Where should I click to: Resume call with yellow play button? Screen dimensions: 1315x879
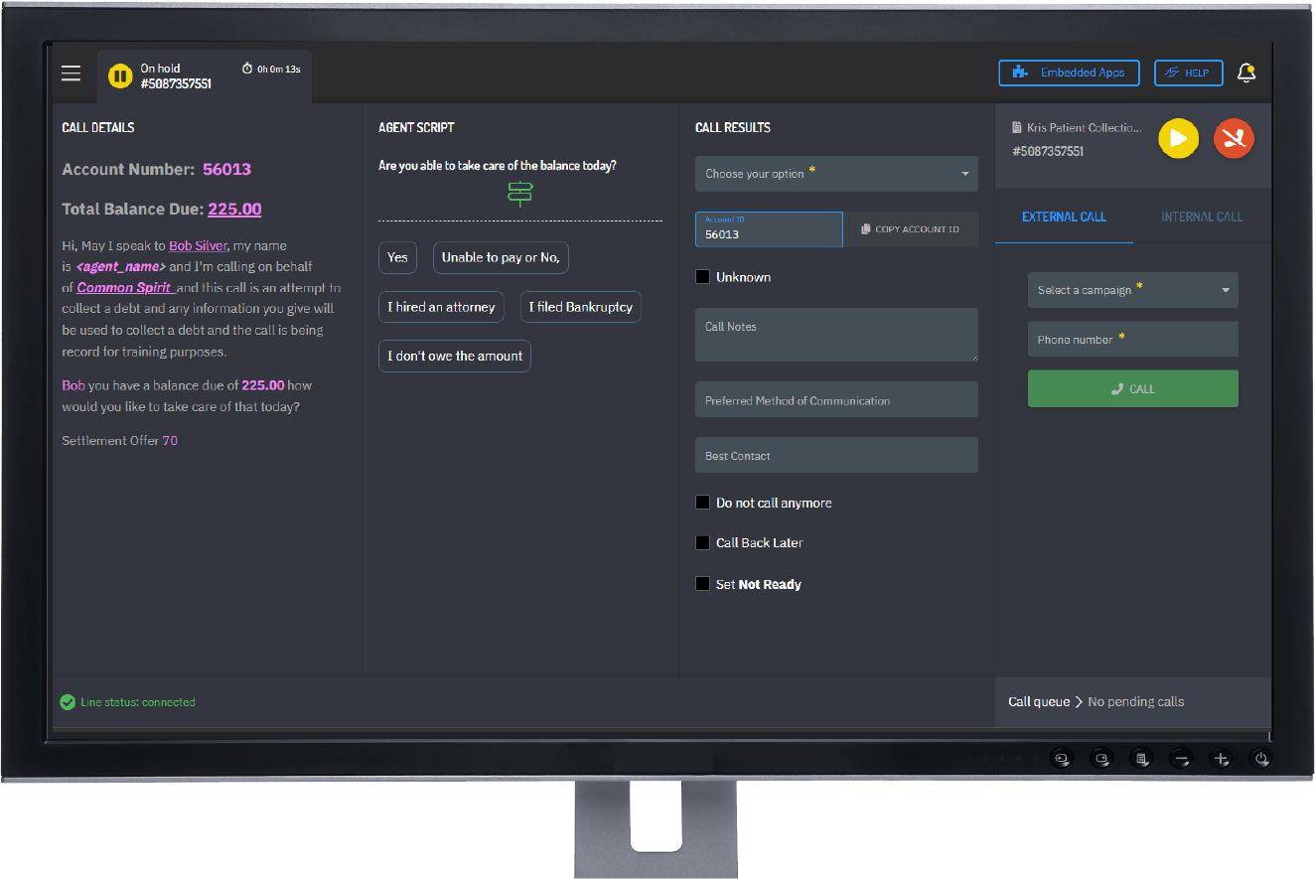(x=1178, y=138)
